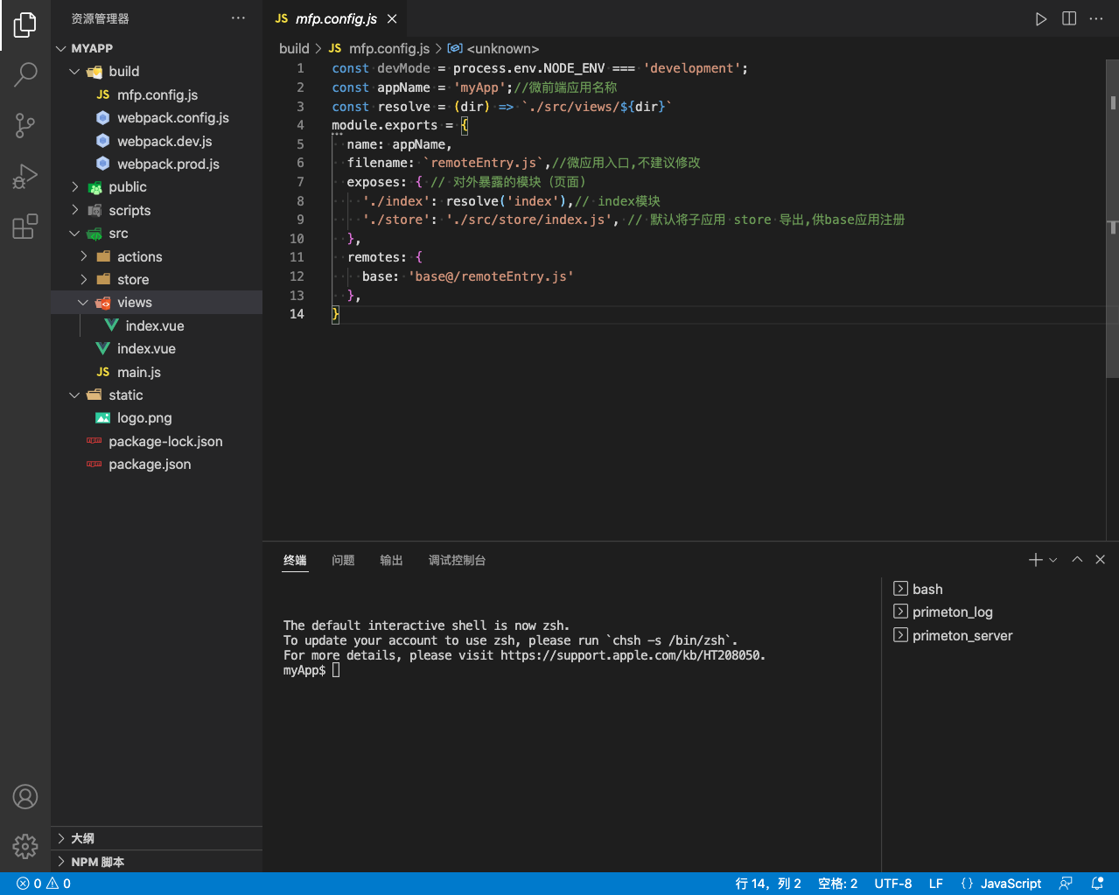This screenshot has height=895, width=1119.
Task: Click the Run file play icon
Action: point(1041,19)
